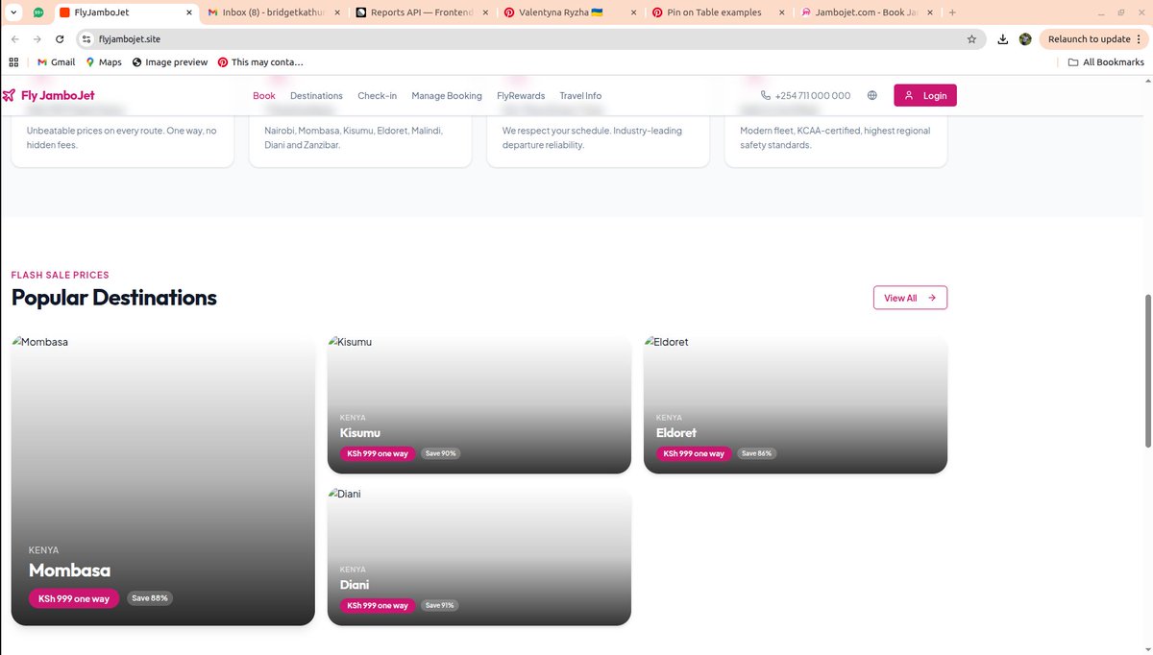Close the Reports API tab
This screenshot has height=655, width=1153.
point(485,12)
